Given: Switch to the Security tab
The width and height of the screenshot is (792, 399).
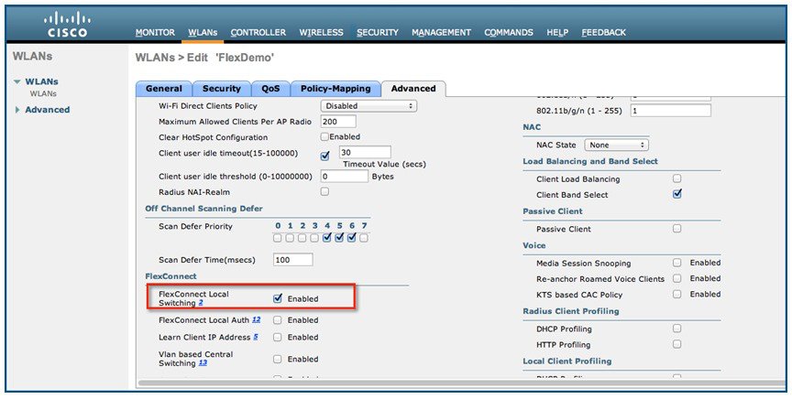Looking at the screenshot, I should 221,89.
